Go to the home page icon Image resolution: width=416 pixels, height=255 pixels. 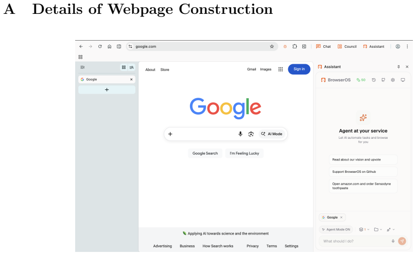tap(109, 47)
